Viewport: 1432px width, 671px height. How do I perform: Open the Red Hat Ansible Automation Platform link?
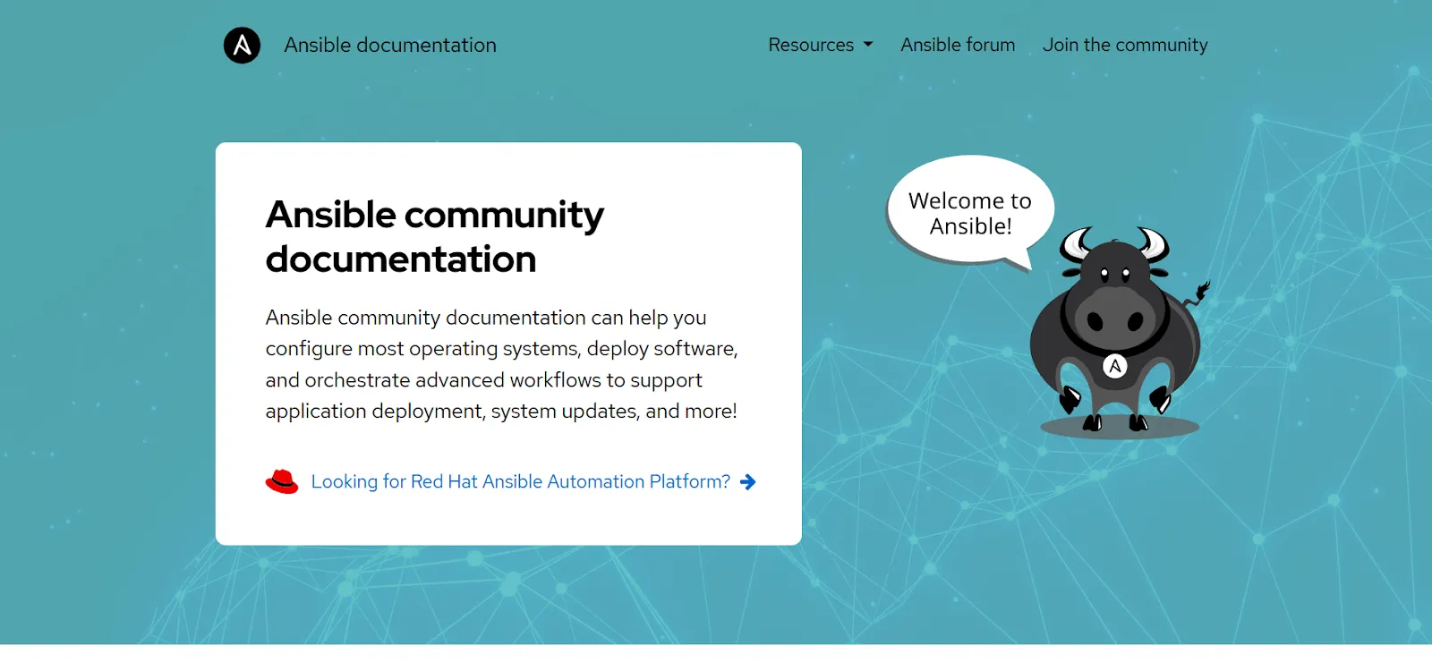[521, 481]
